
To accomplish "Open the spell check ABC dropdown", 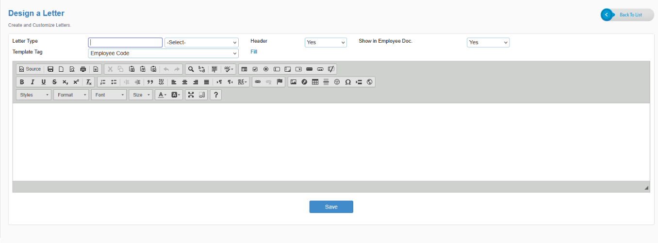I will (229, 69).
